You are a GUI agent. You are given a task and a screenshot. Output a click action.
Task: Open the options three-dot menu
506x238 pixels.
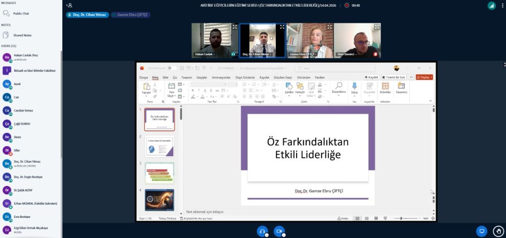click(501, 5)
